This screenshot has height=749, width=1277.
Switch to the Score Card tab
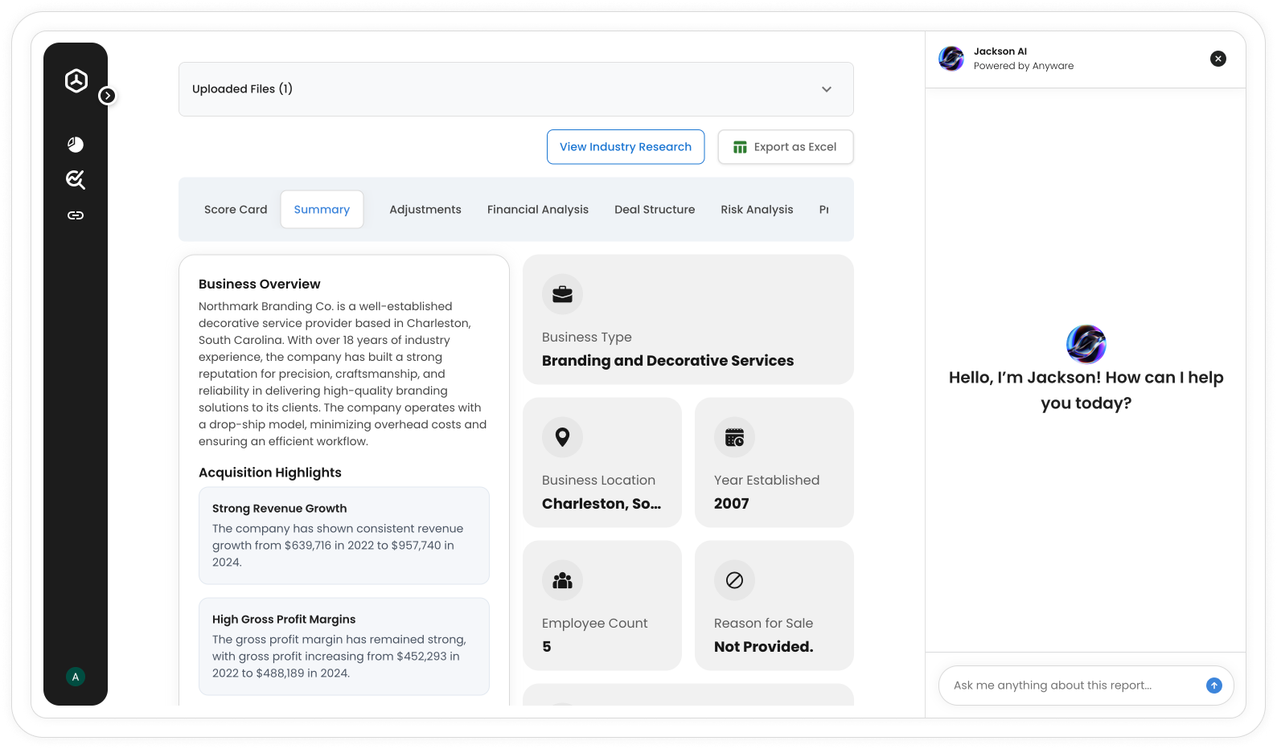(236, 210)
